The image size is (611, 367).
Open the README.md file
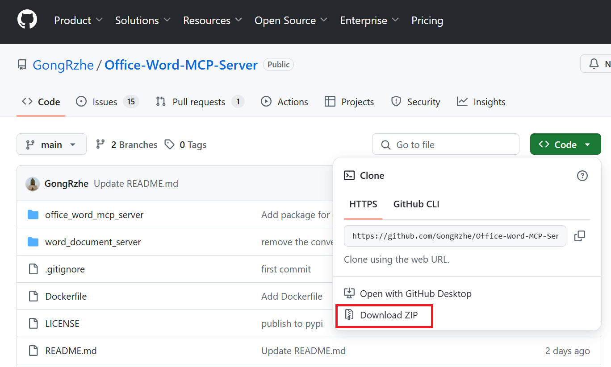pos(71,351)
